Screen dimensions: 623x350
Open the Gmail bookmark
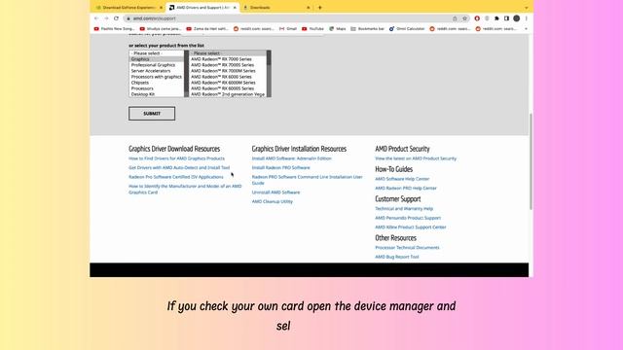[x=288, y=28]
